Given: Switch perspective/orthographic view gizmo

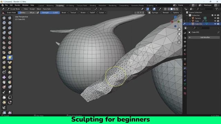Looking at the screenshot, I should (179, 42).
